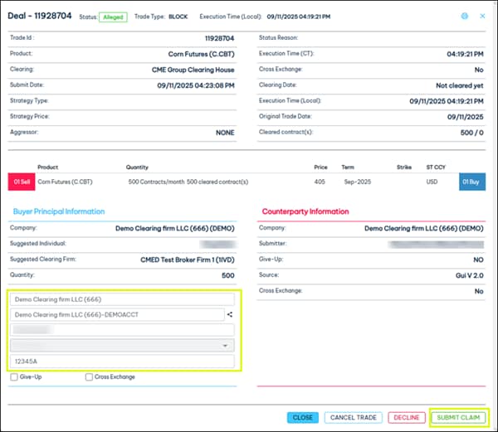
Task: Tick the Cross Exchange checkbox
Action: click(x=89, y=377)
